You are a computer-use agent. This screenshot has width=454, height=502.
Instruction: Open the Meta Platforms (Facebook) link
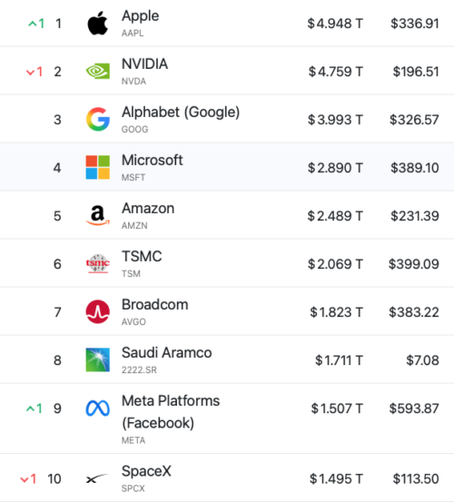(171, 412)
